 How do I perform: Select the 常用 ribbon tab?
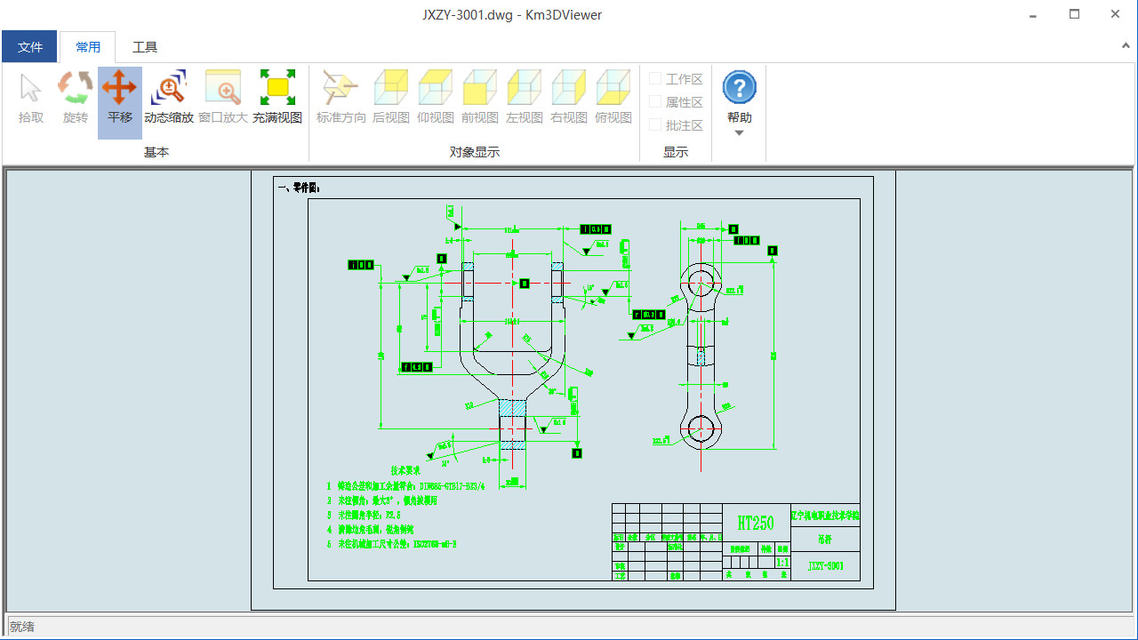pyautogui.click(x=88, y=46)
